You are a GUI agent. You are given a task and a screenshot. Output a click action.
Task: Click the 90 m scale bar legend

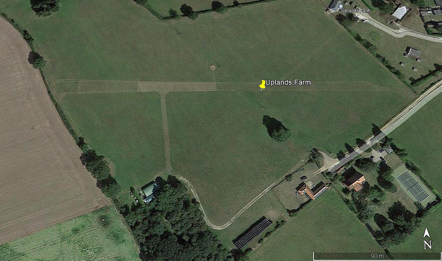(377, 256)
